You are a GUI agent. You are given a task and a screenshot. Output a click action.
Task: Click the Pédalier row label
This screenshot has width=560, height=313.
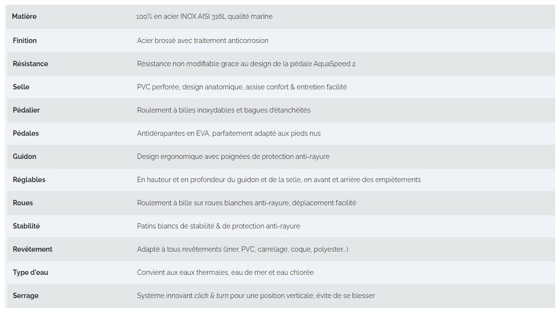(26, 110)
